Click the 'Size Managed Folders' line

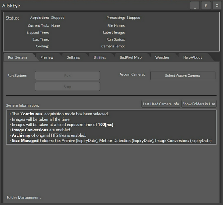pos(111,141)
